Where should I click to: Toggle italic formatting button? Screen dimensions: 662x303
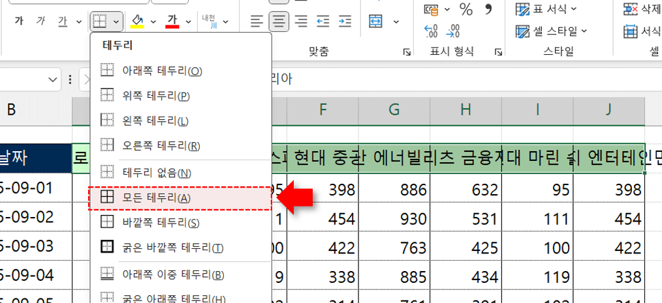(x=40, y=21)
